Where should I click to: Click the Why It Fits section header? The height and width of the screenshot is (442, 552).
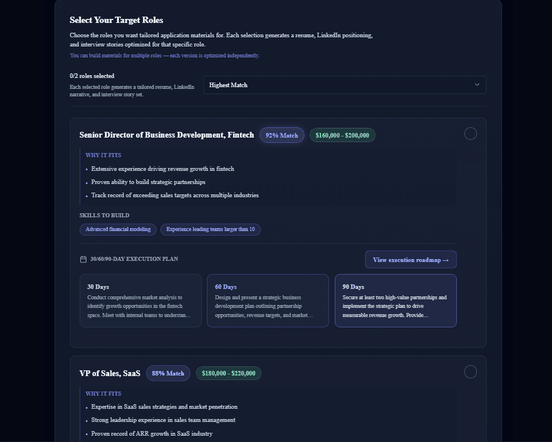click(x=103, y=155)
